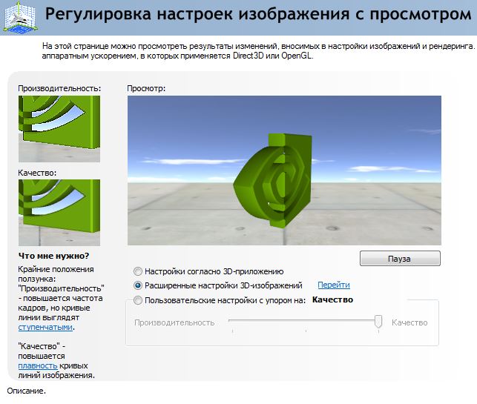Click the 'Производительность:' label above top thumbnail
The image size is (477, 404).
tap(59, 88)
